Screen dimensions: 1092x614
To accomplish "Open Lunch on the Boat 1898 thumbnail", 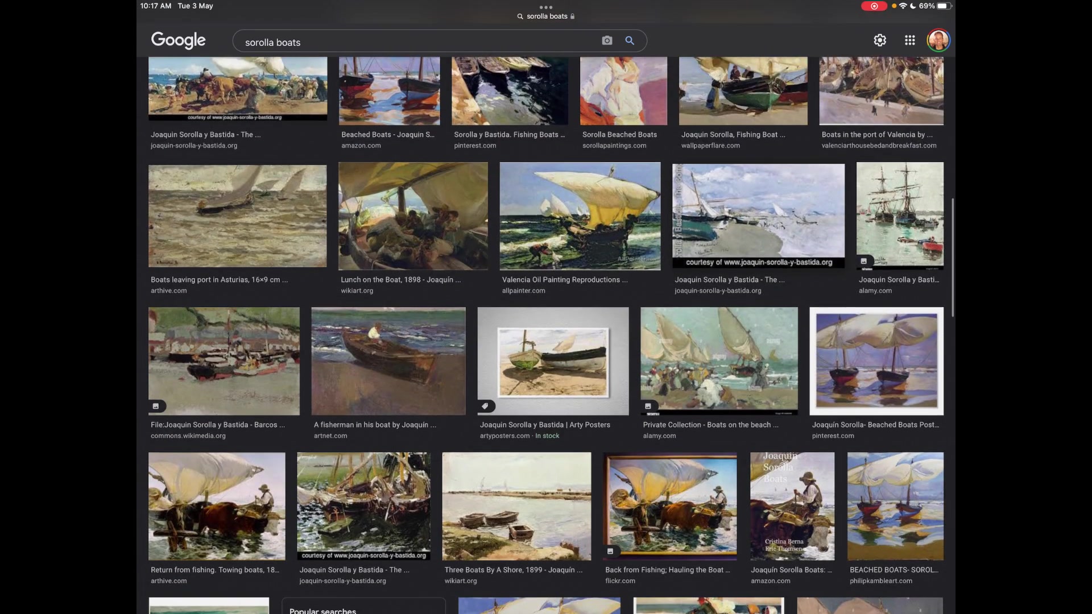I will 413,216.
